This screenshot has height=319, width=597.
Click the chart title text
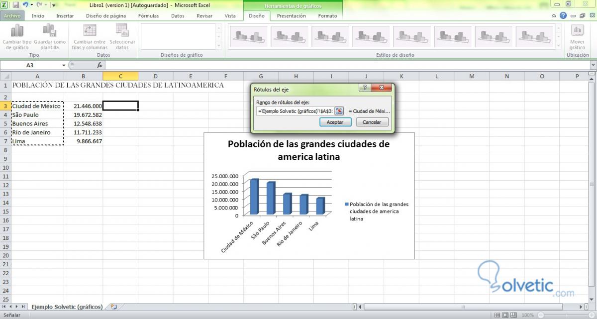point(308,150)
